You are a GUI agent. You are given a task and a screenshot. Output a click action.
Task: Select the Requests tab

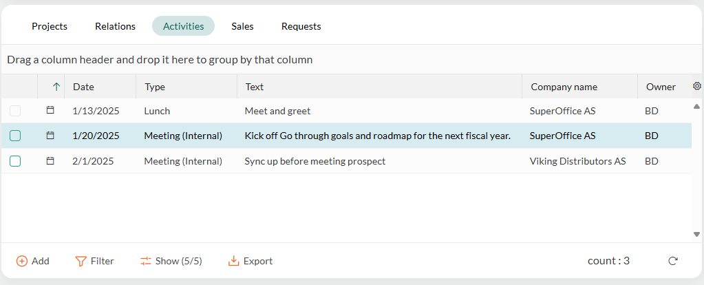point(301,26)
